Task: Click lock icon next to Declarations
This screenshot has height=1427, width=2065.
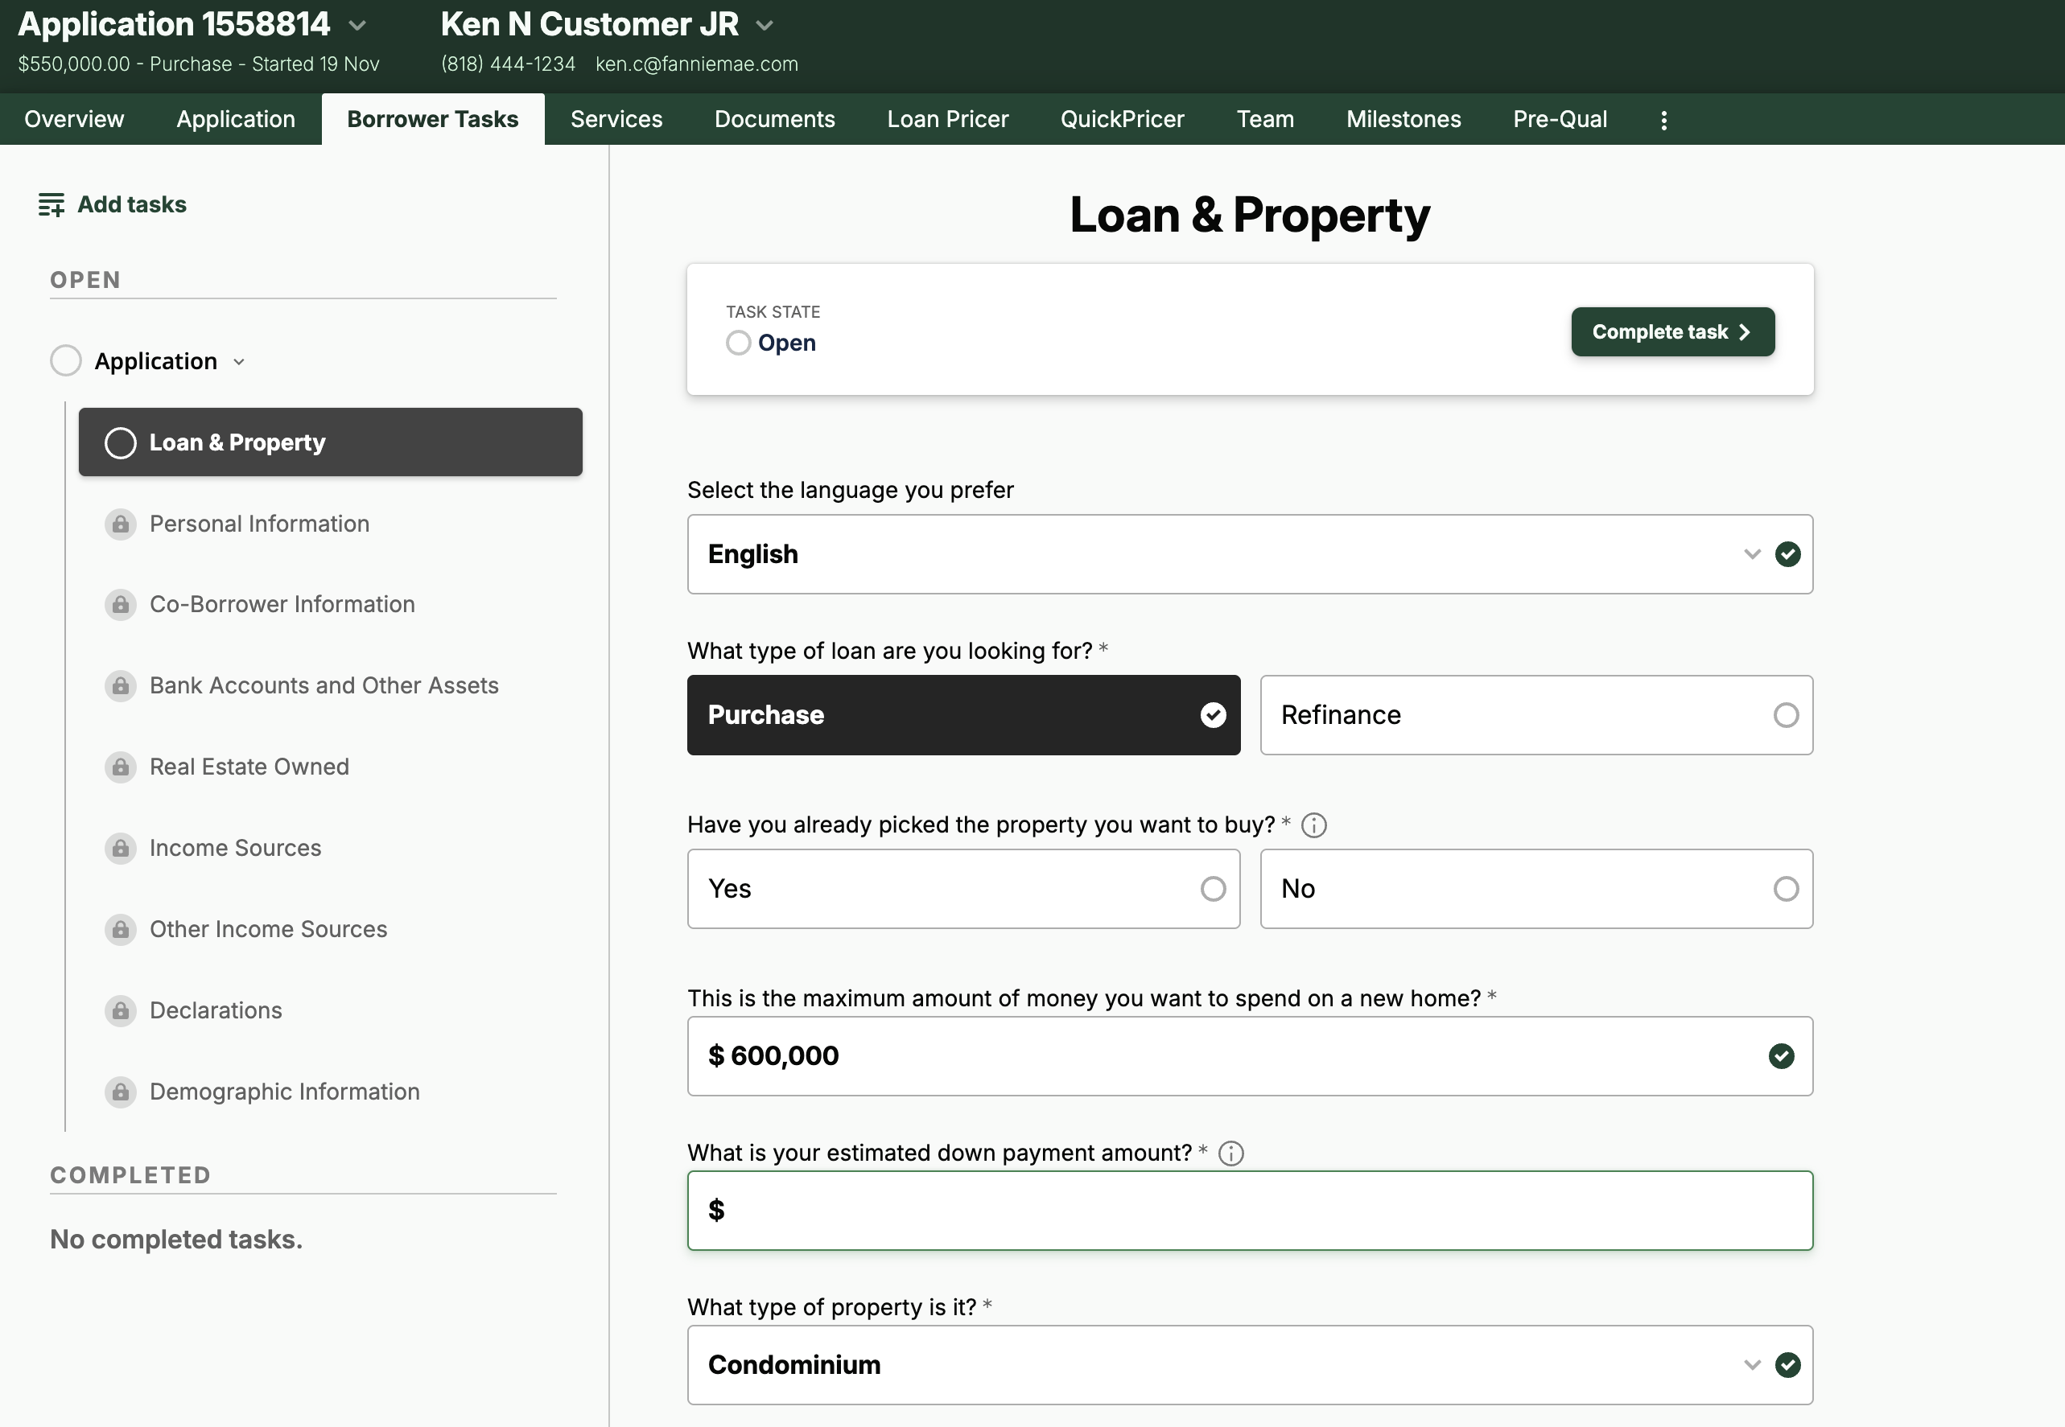Action: [121, 1010]
